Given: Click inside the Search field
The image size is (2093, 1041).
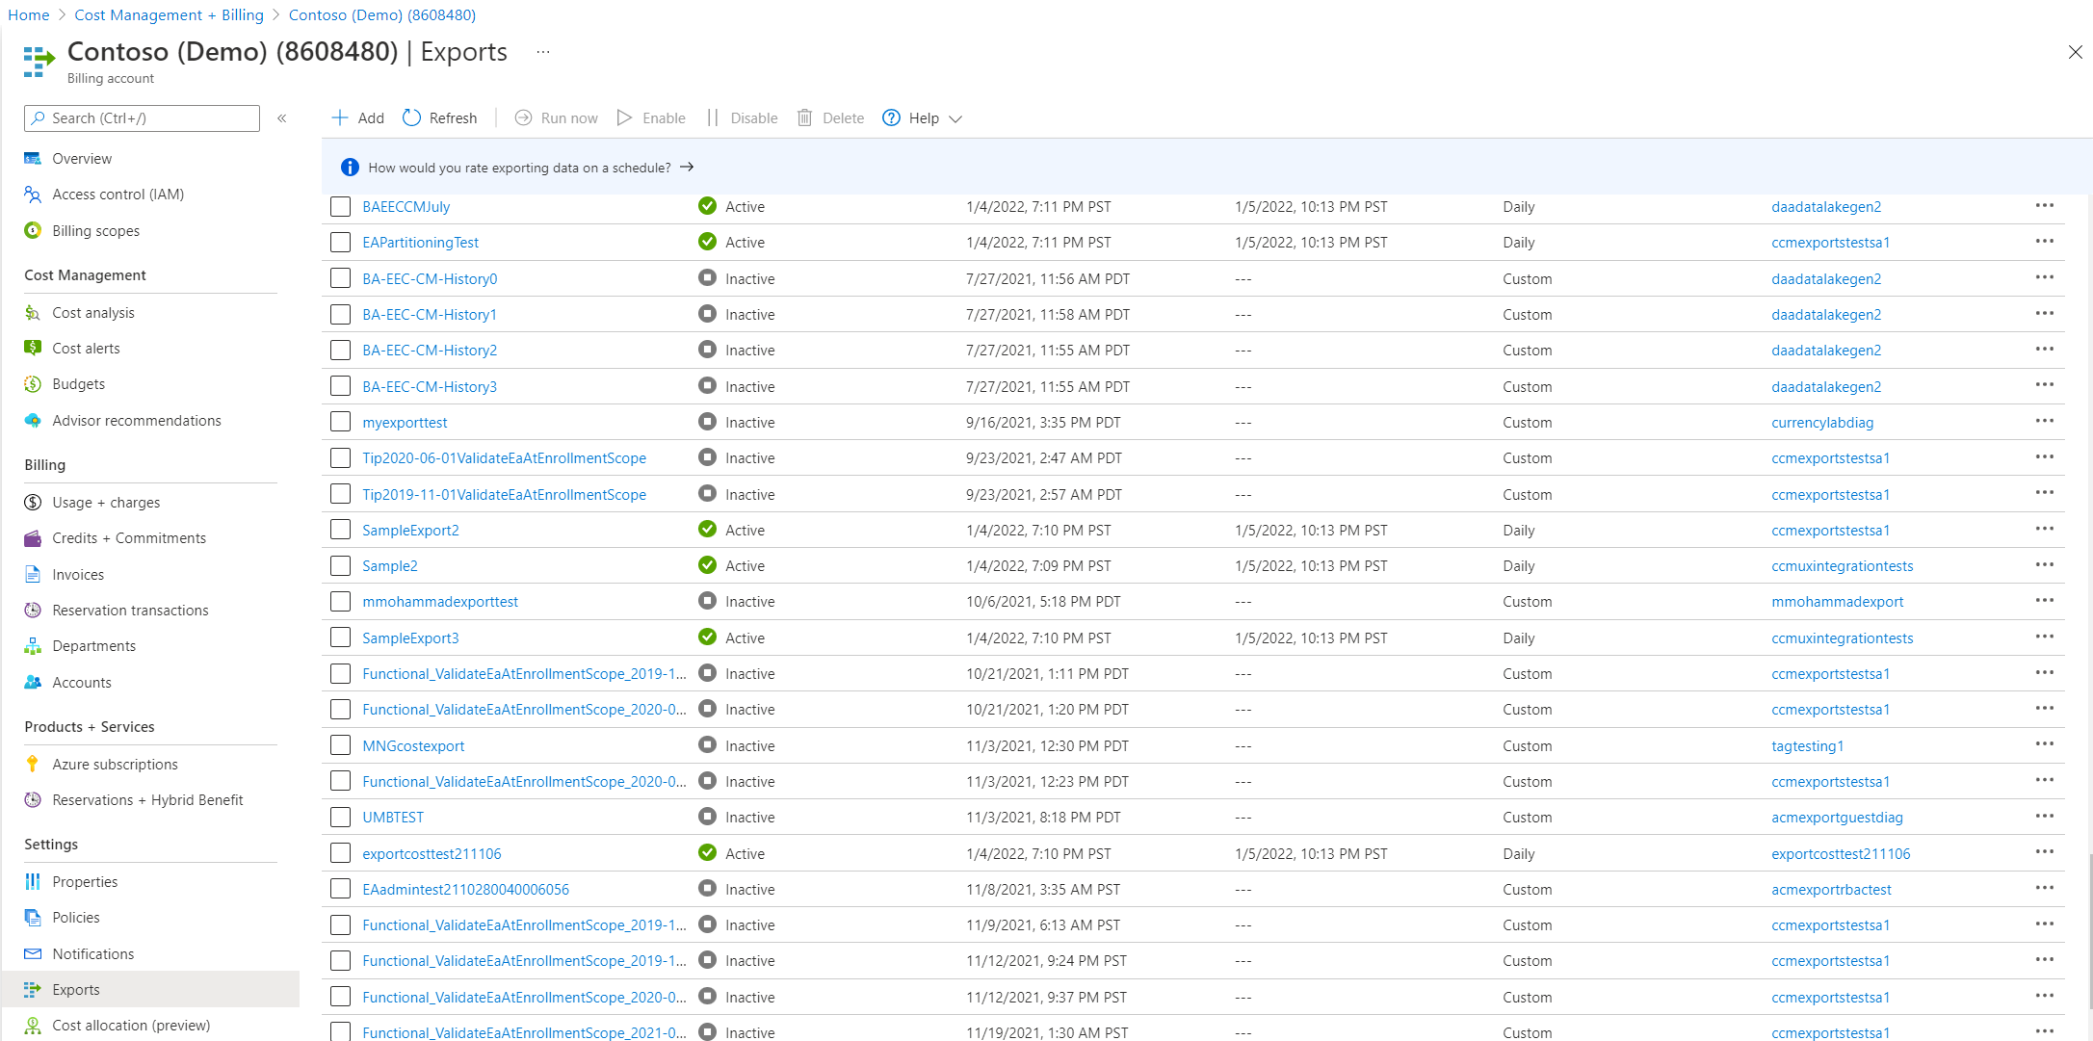Looking at the screenshot, I should click(x=141, y=117).
